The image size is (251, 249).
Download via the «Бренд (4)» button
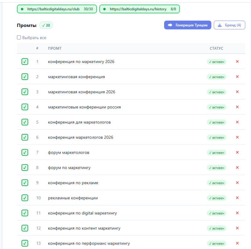pos(229,25)
